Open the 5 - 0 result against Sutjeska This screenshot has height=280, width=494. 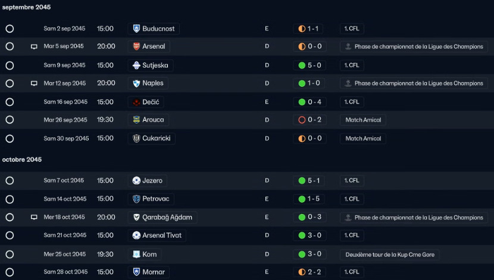309,65
